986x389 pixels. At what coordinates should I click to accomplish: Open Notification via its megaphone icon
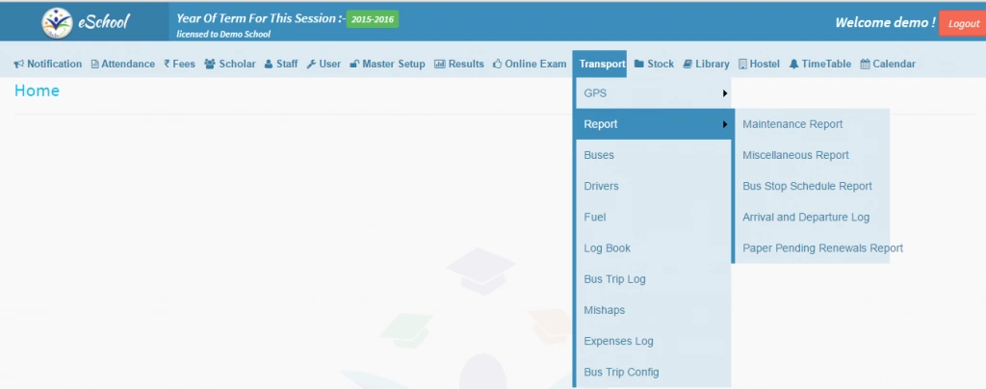pyautogui.click(x=19, y=65)
